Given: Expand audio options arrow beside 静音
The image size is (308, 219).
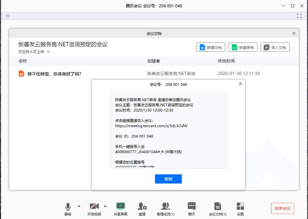Looking at the screenshot, I should [x=79, y=206].
